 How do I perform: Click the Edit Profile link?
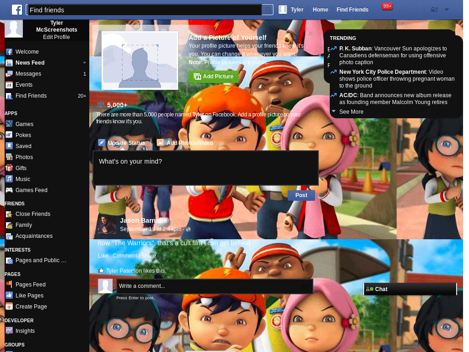point(56,37)
